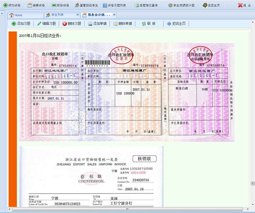Viewport: 255px width, 213px height.
Task: Click the 税务会计 tab document icon
Action: (84, 15)
